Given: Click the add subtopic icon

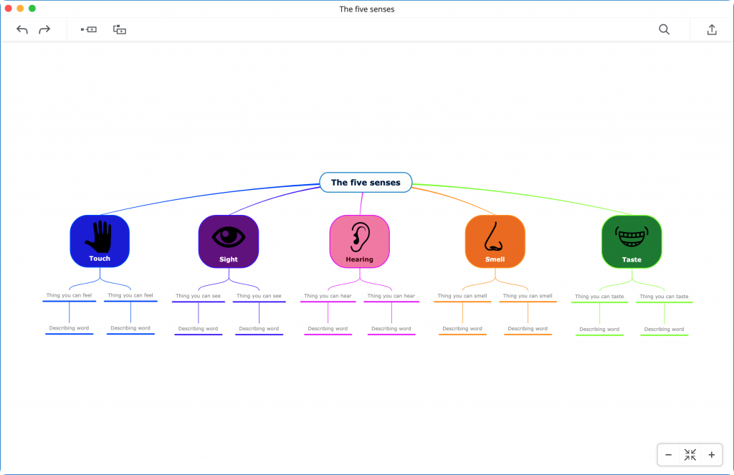Looking at the screenshot, I should coord(120,29).
